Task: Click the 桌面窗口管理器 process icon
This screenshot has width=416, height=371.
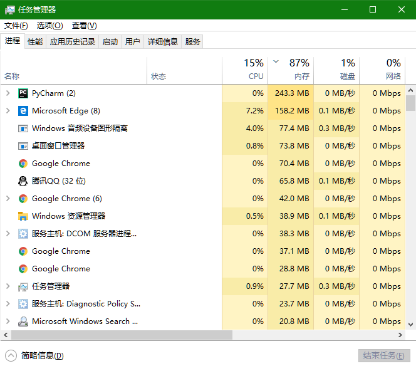Action: (23, 146)
